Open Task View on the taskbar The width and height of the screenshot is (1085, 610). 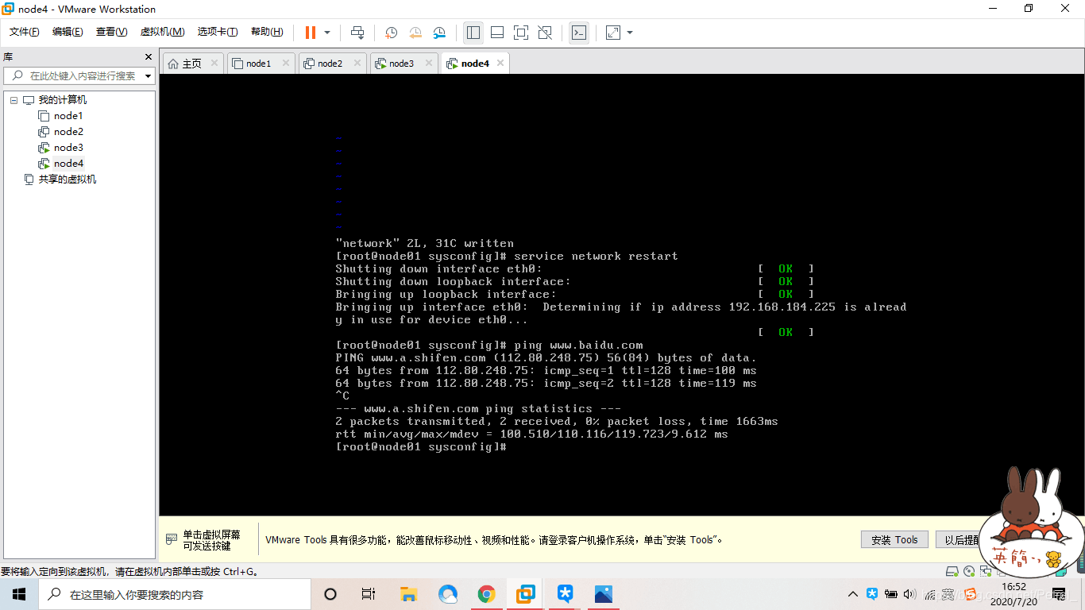(369, 594)
